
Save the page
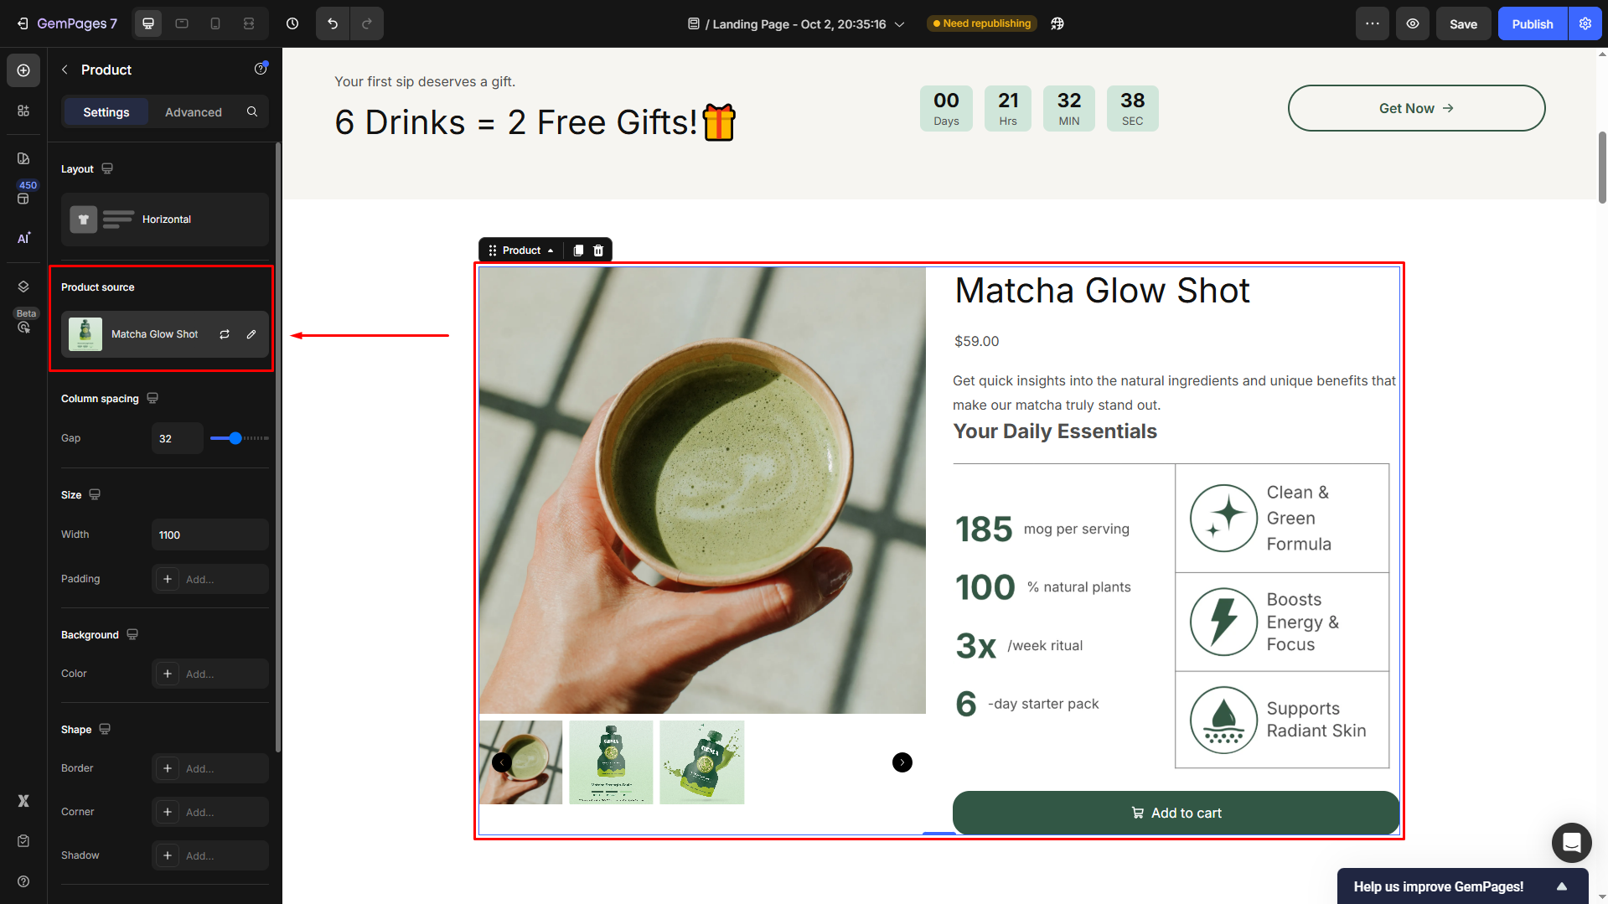[1463, 23]
